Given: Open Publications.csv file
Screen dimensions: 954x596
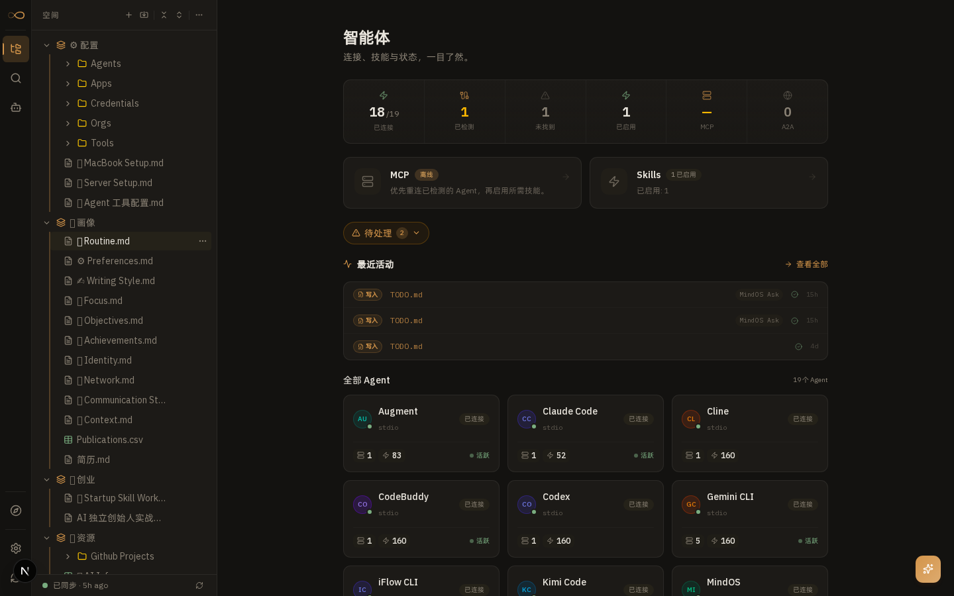Looking at the screenshot, I should click(x=131, y=440).
